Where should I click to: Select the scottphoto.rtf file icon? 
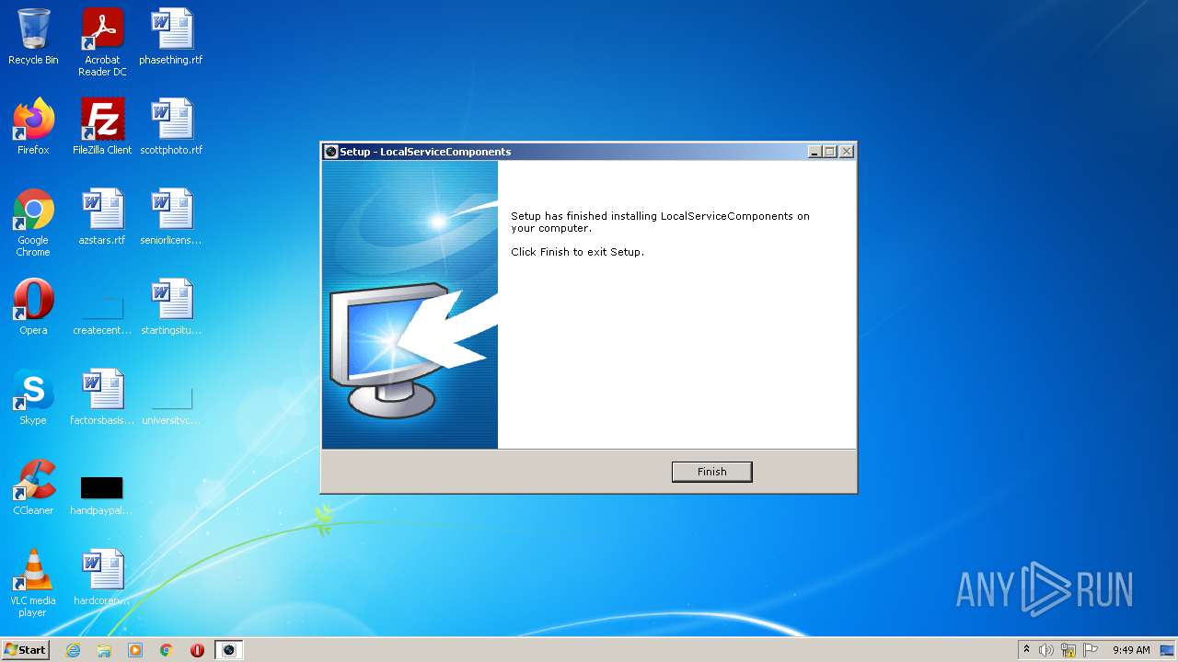pos(171,127)
